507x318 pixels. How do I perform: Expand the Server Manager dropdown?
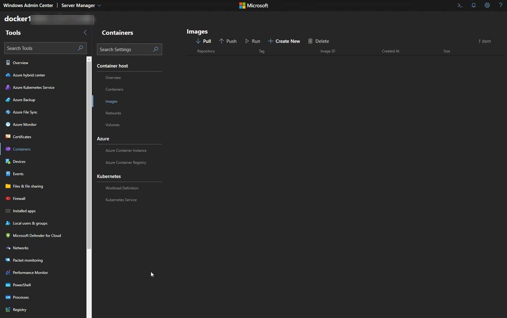pos(82,6)
